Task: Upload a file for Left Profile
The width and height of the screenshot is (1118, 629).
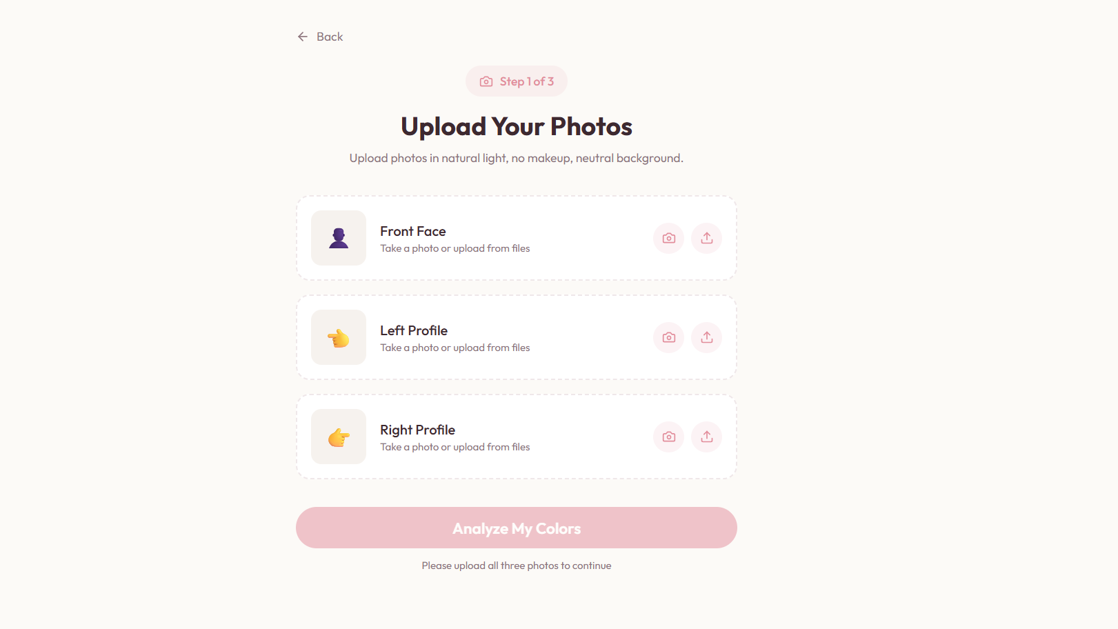Action: (x=706, y=337)
